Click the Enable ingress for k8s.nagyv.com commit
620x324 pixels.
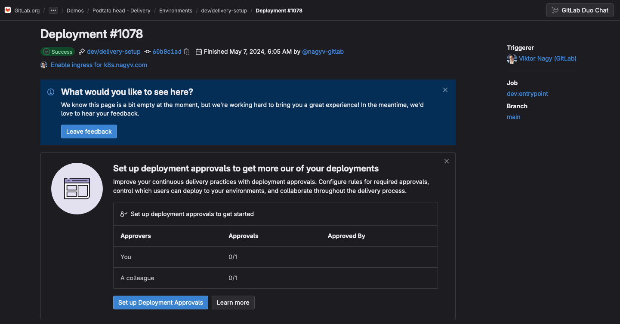click(x=99, y=64)
